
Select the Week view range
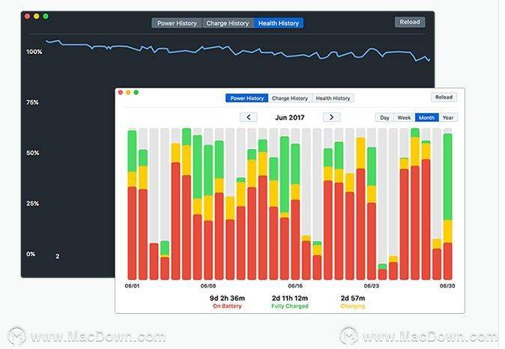coord(404,118)
